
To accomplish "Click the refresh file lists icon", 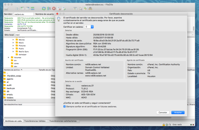I will [44, 8].
